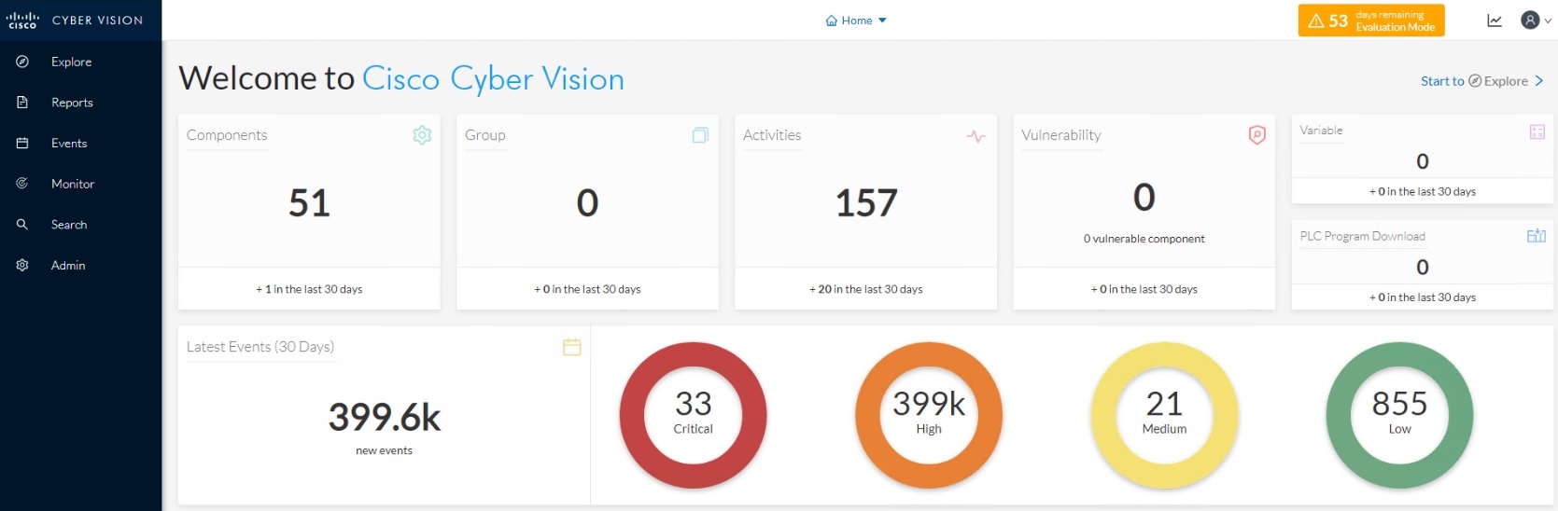The width and height of the screenshot is (1558, 511).
Task: Click the evaluation warning triangle icon
Action: click(x=1316, y=21)
